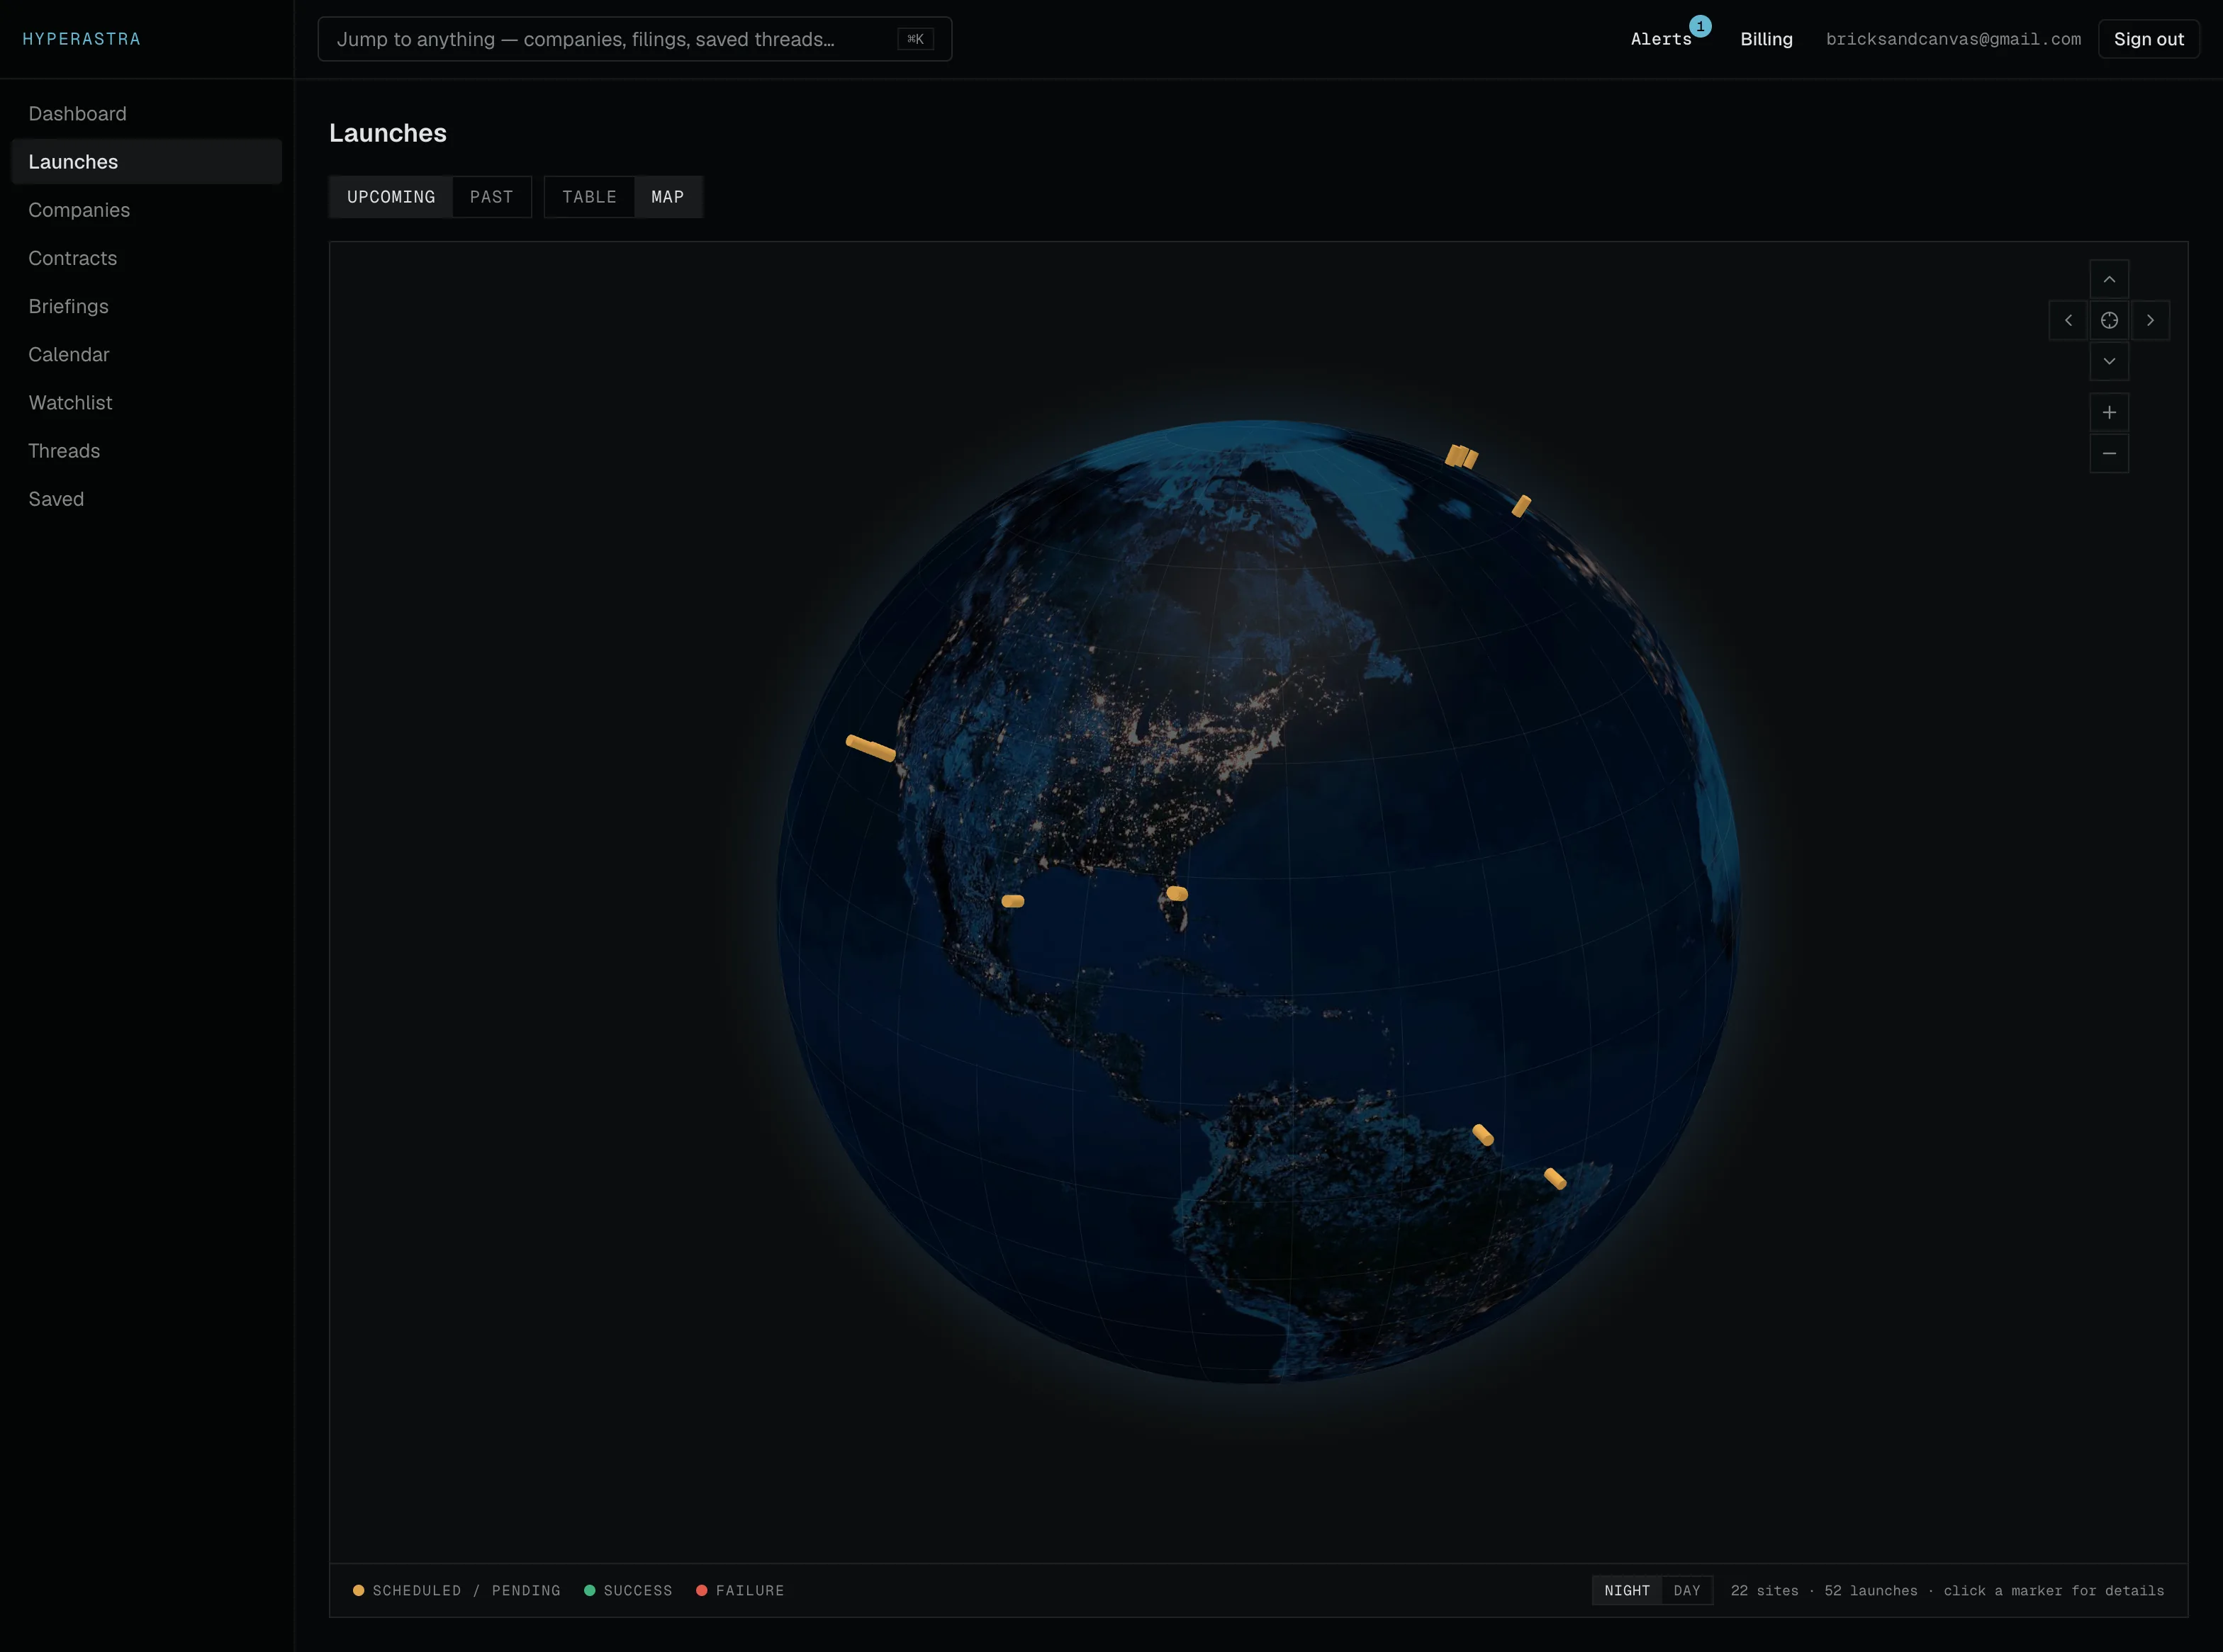Click the SCHEDULED / PENDING legend entry
2223x1652 pixels.
(457, 1590)
